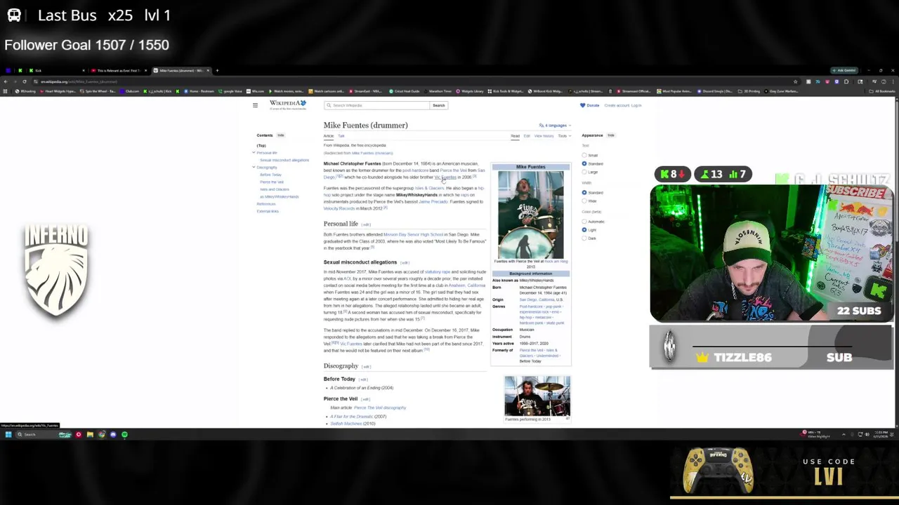Select the Standard text size option
Viewport: 899px width, 505px height.
pyautogui.click(x=584, y=163)
